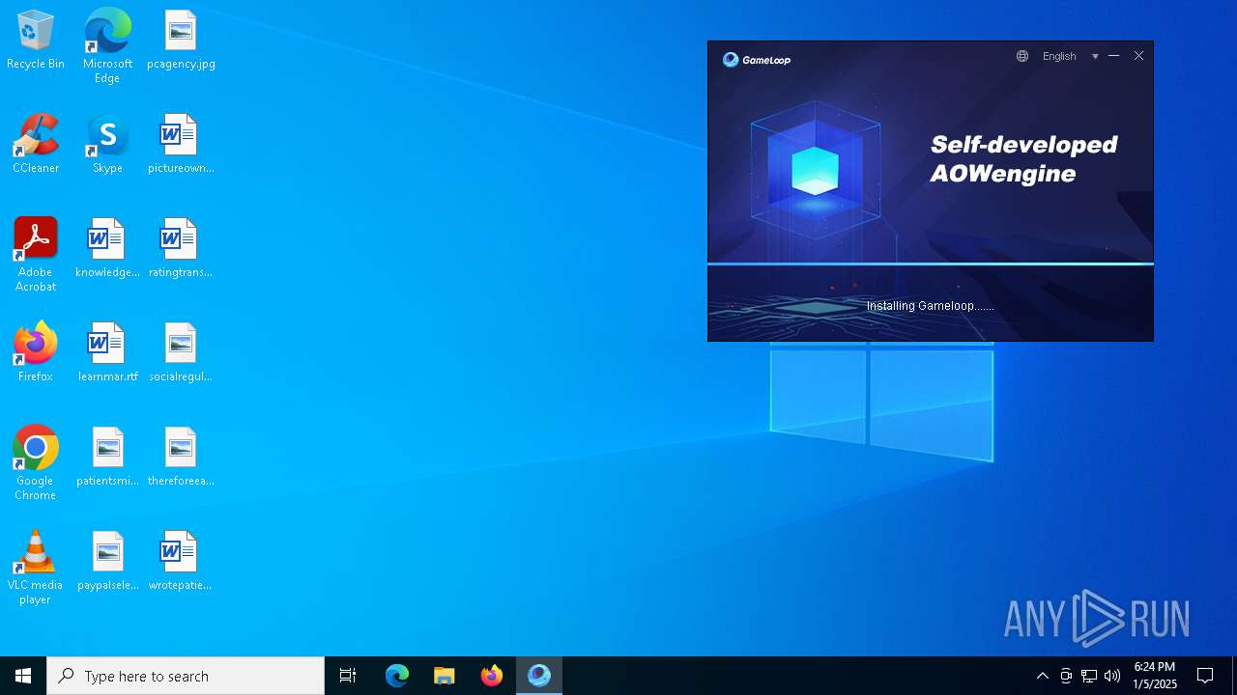This screenshot has height=695, width=1237.
Task: Click the Installing Gameloop status text
Action: coord(930,306)
